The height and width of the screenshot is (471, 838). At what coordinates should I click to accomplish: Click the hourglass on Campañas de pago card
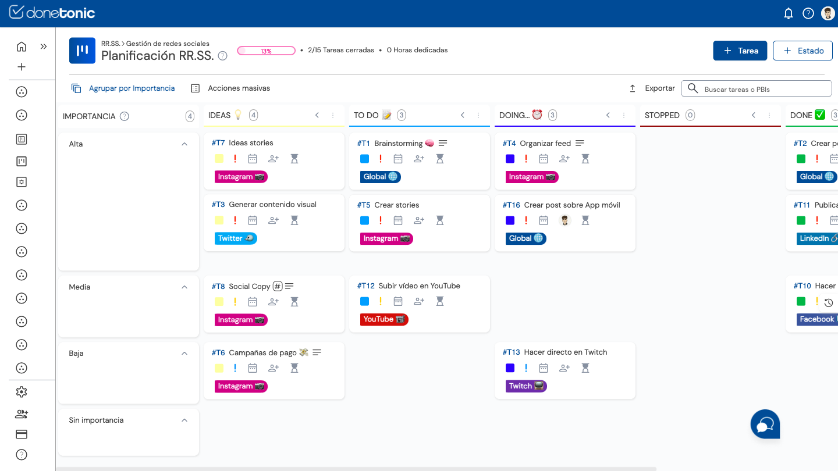[294, 368]
